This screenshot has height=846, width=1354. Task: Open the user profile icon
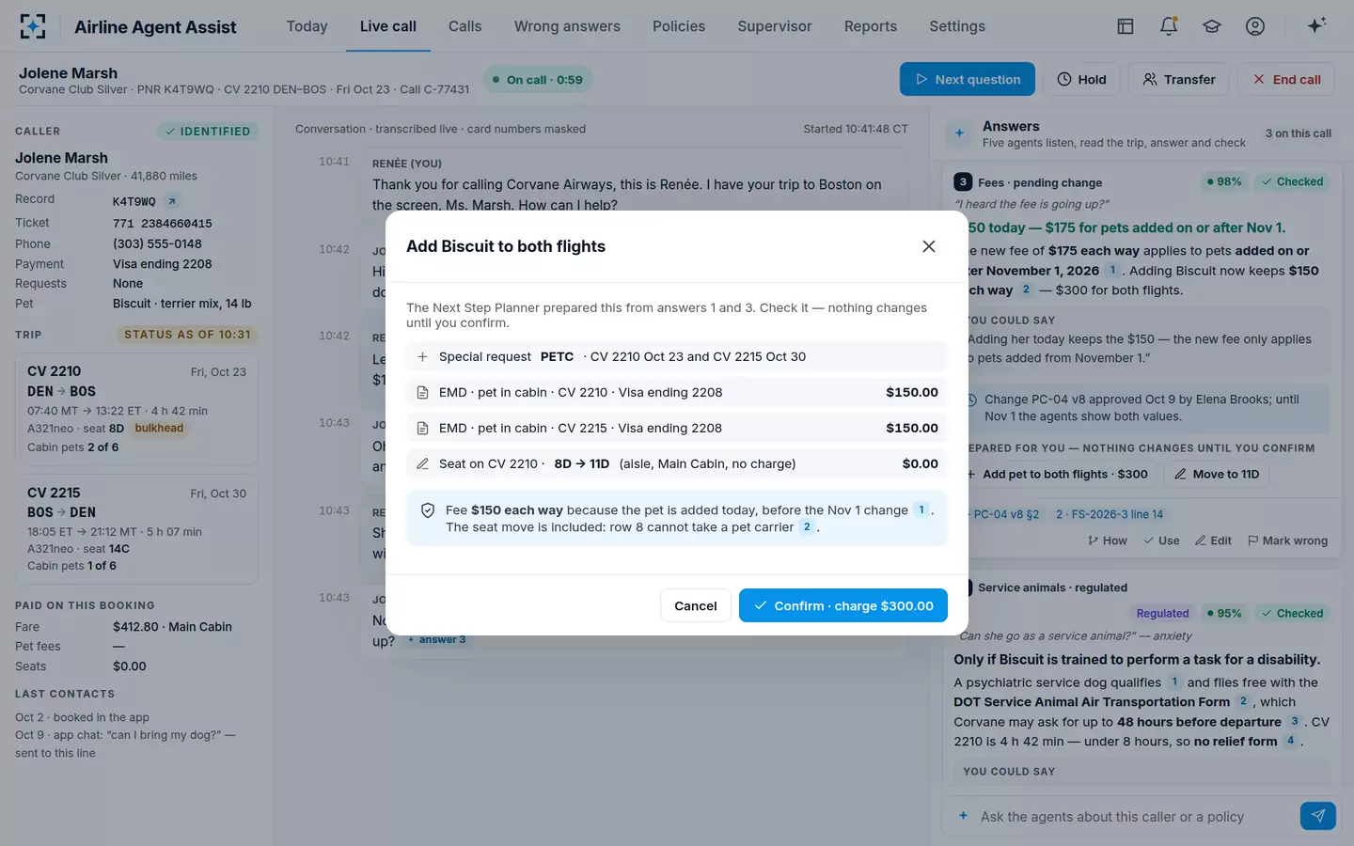click(1255, 26)
